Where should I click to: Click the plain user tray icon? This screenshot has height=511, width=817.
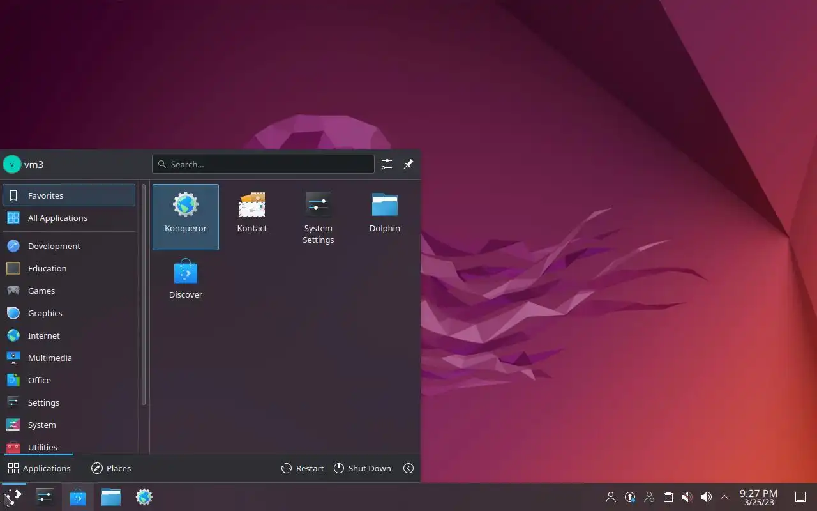click(x=611, y=497)
